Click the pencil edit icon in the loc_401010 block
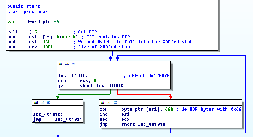Viewport: 253px width, 137px height. click(67, 64)
